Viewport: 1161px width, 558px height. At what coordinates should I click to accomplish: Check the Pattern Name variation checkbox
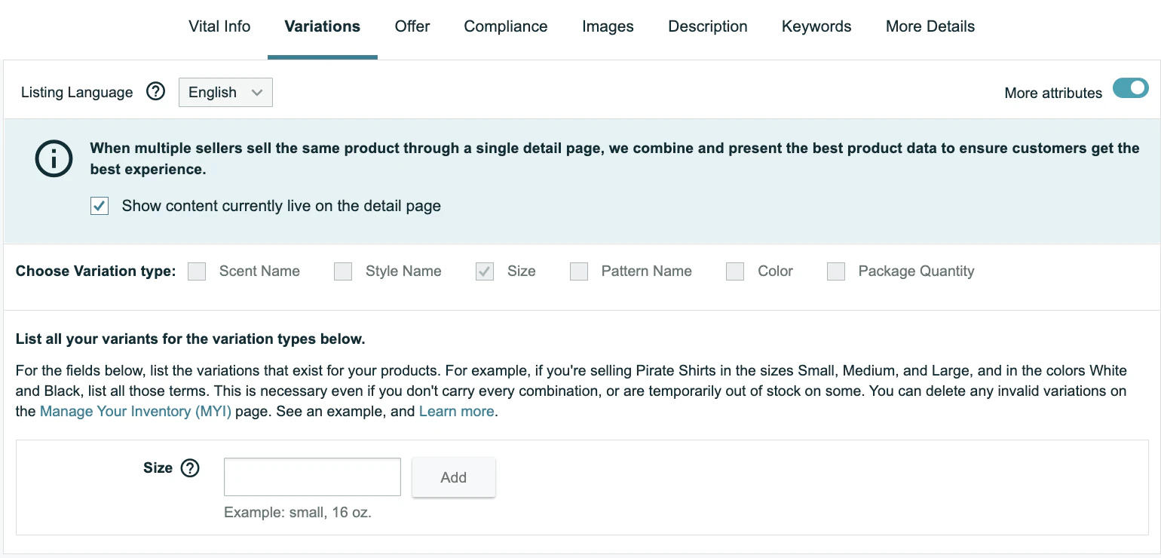click(x=579, y=271)
